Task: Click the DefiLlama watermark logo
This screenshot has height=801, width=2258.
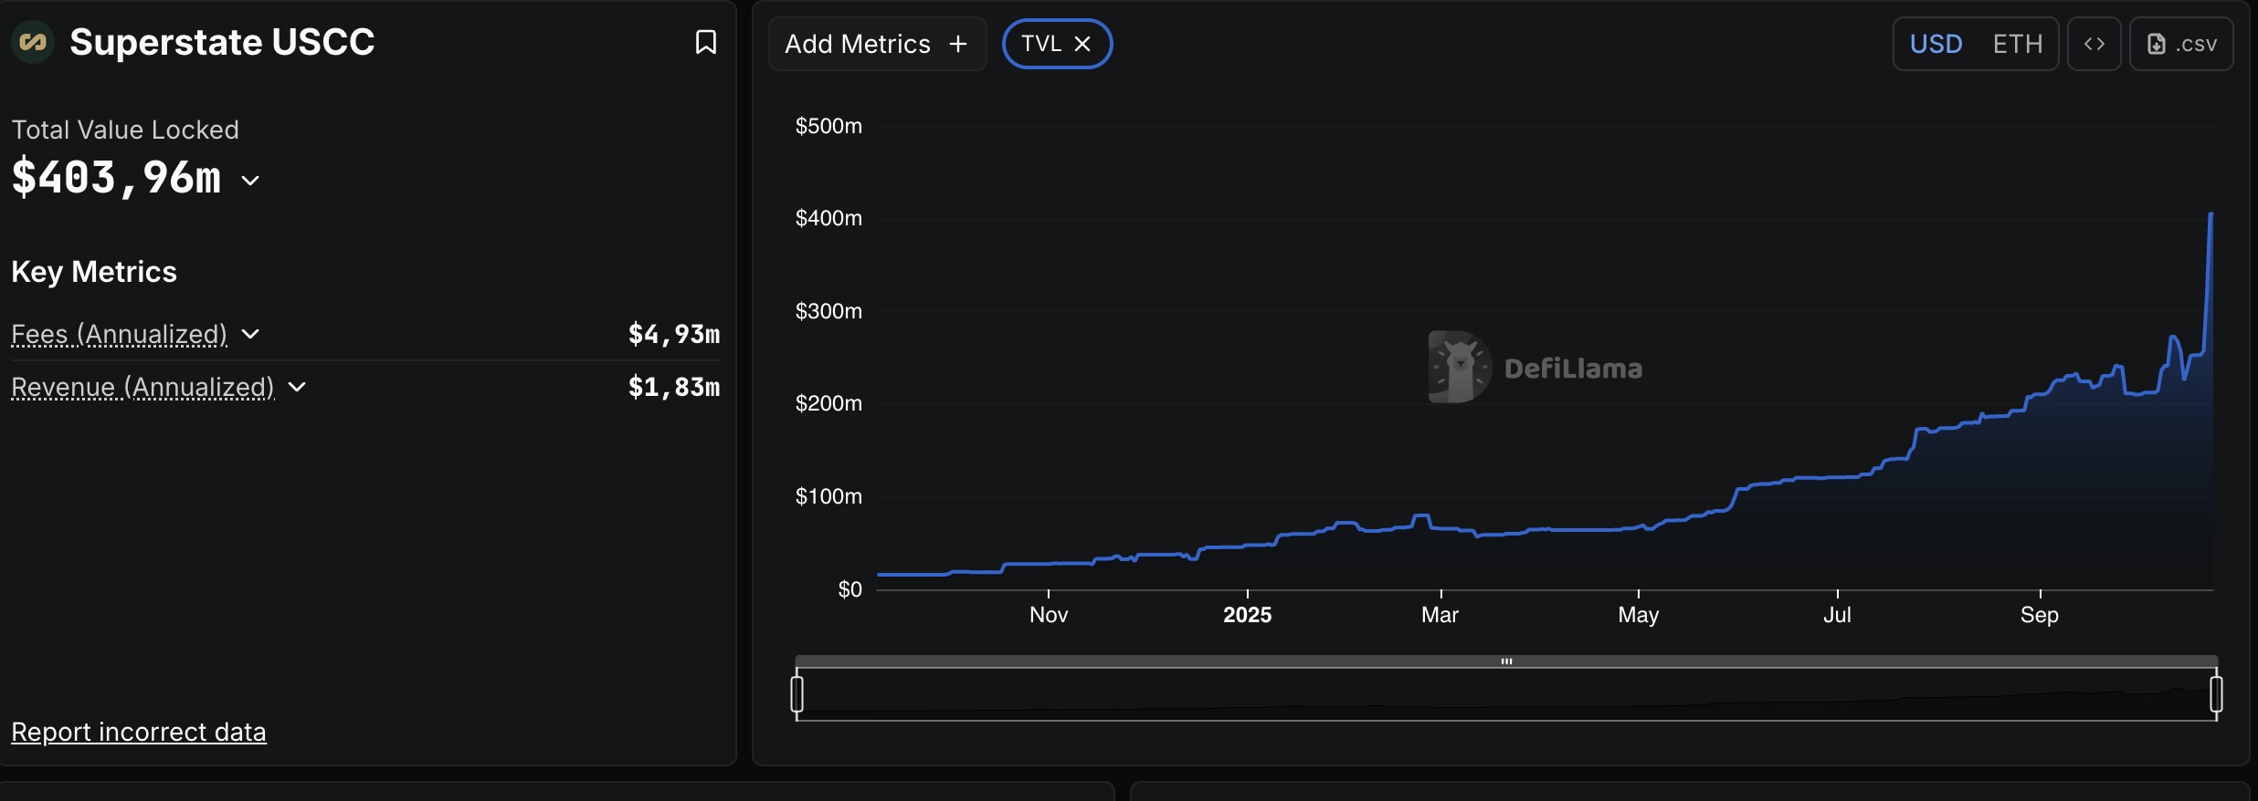Action: tap(1460, 367)
